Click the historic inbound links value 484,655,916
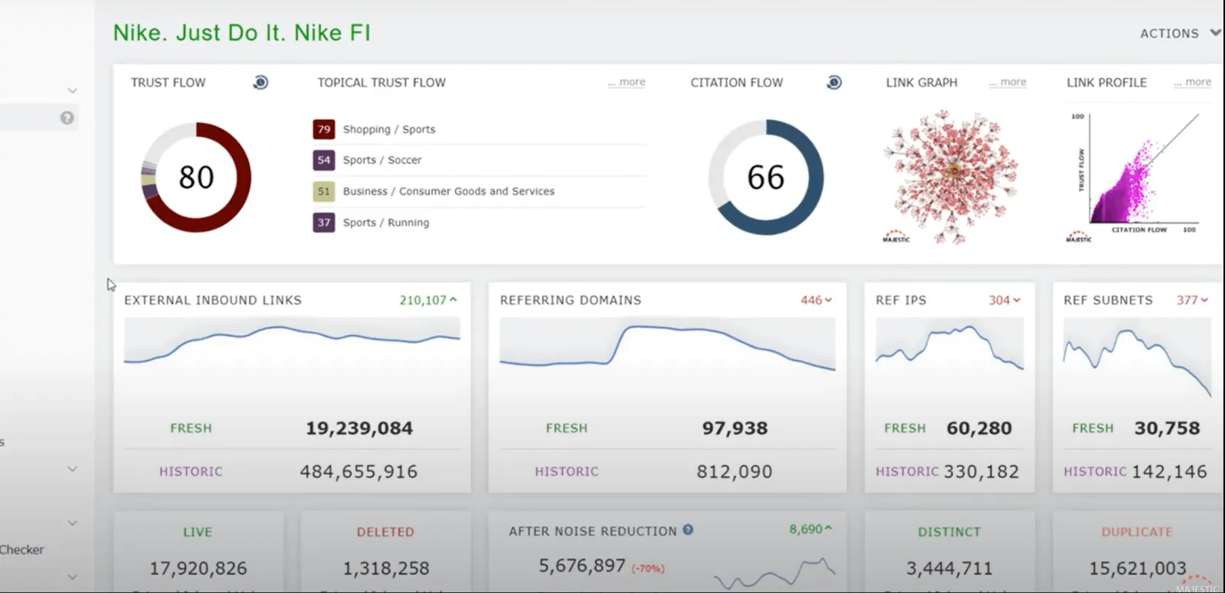This screenshot has width=1225, height=593. tap(359, 471)
